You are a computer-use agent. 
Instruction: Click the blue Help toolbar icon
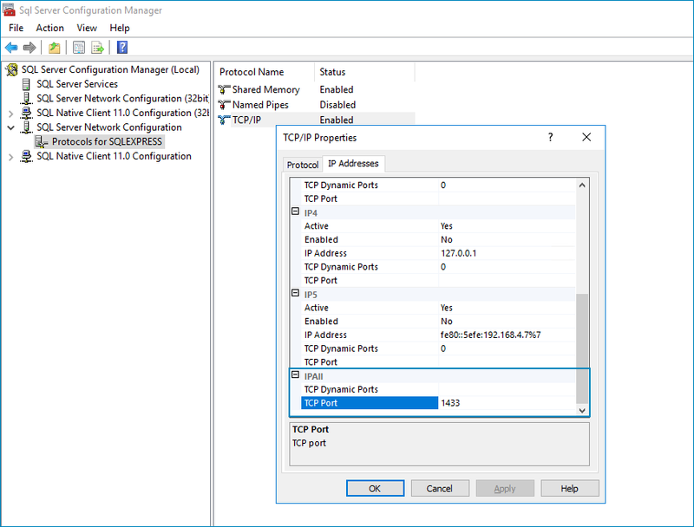[x=122, y=48]
